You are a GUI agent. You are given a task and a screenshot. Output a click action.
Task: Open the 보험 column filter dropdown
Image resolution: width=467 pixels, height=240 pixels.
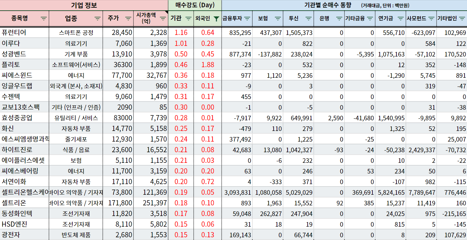pyautogui.click(x=278, y=19)
